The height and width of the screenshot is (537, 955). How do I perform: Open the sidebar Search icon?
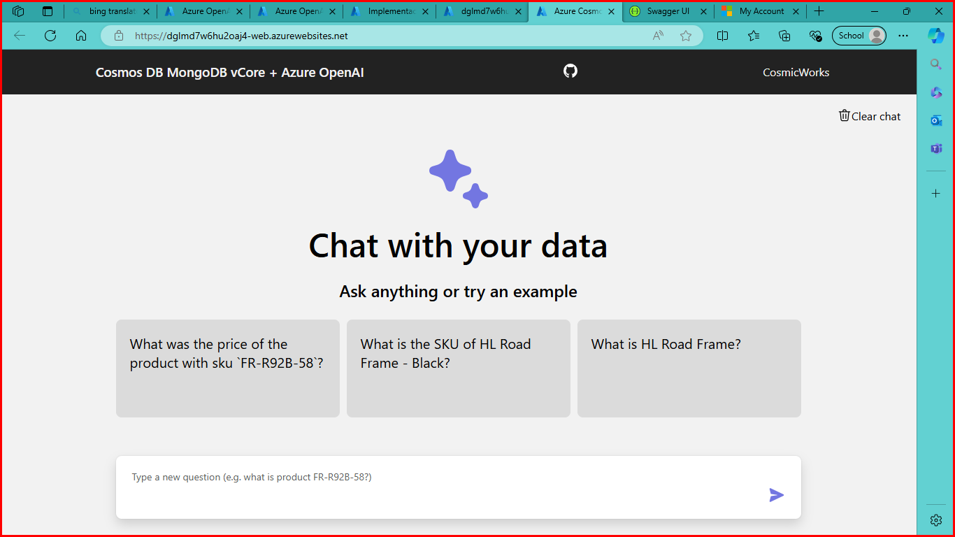[936, 64]
